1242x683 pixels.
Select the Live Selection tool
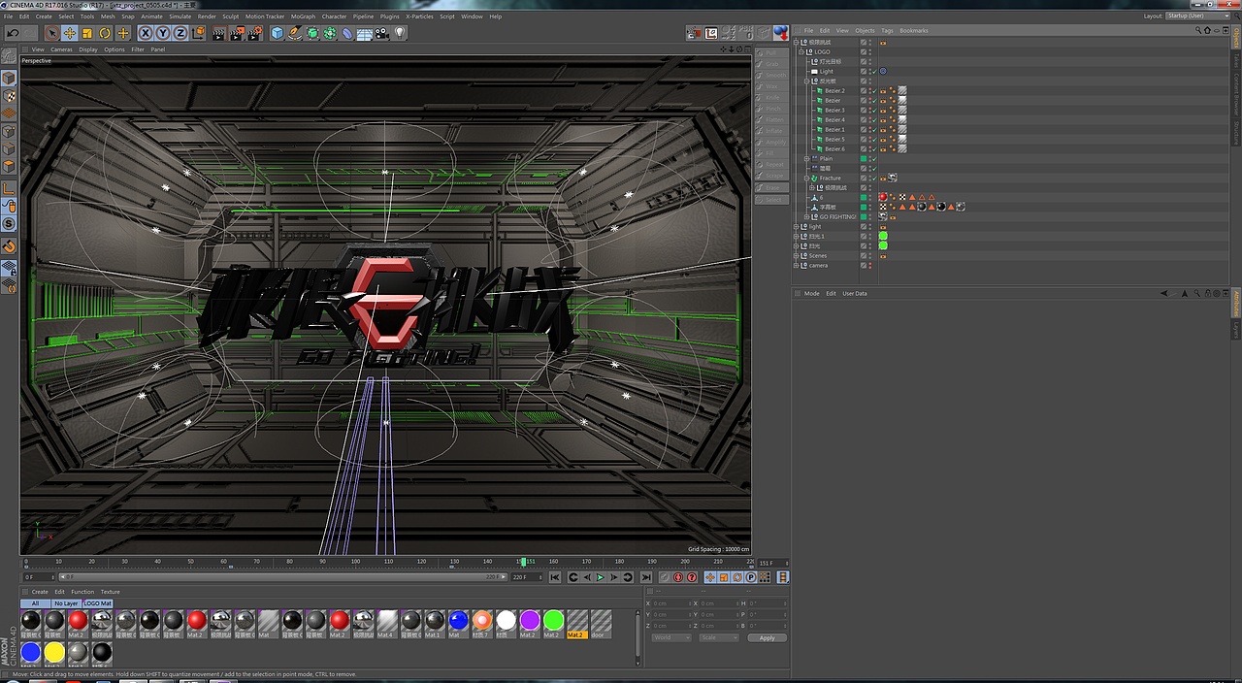point(52,33)
